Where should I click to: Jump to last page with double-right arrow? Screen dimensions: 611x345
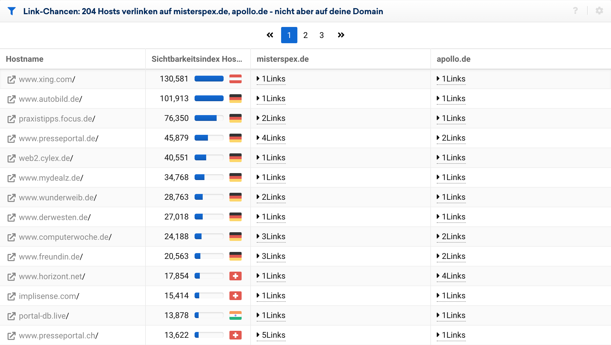pyautogui.click(x=341, y=35)
